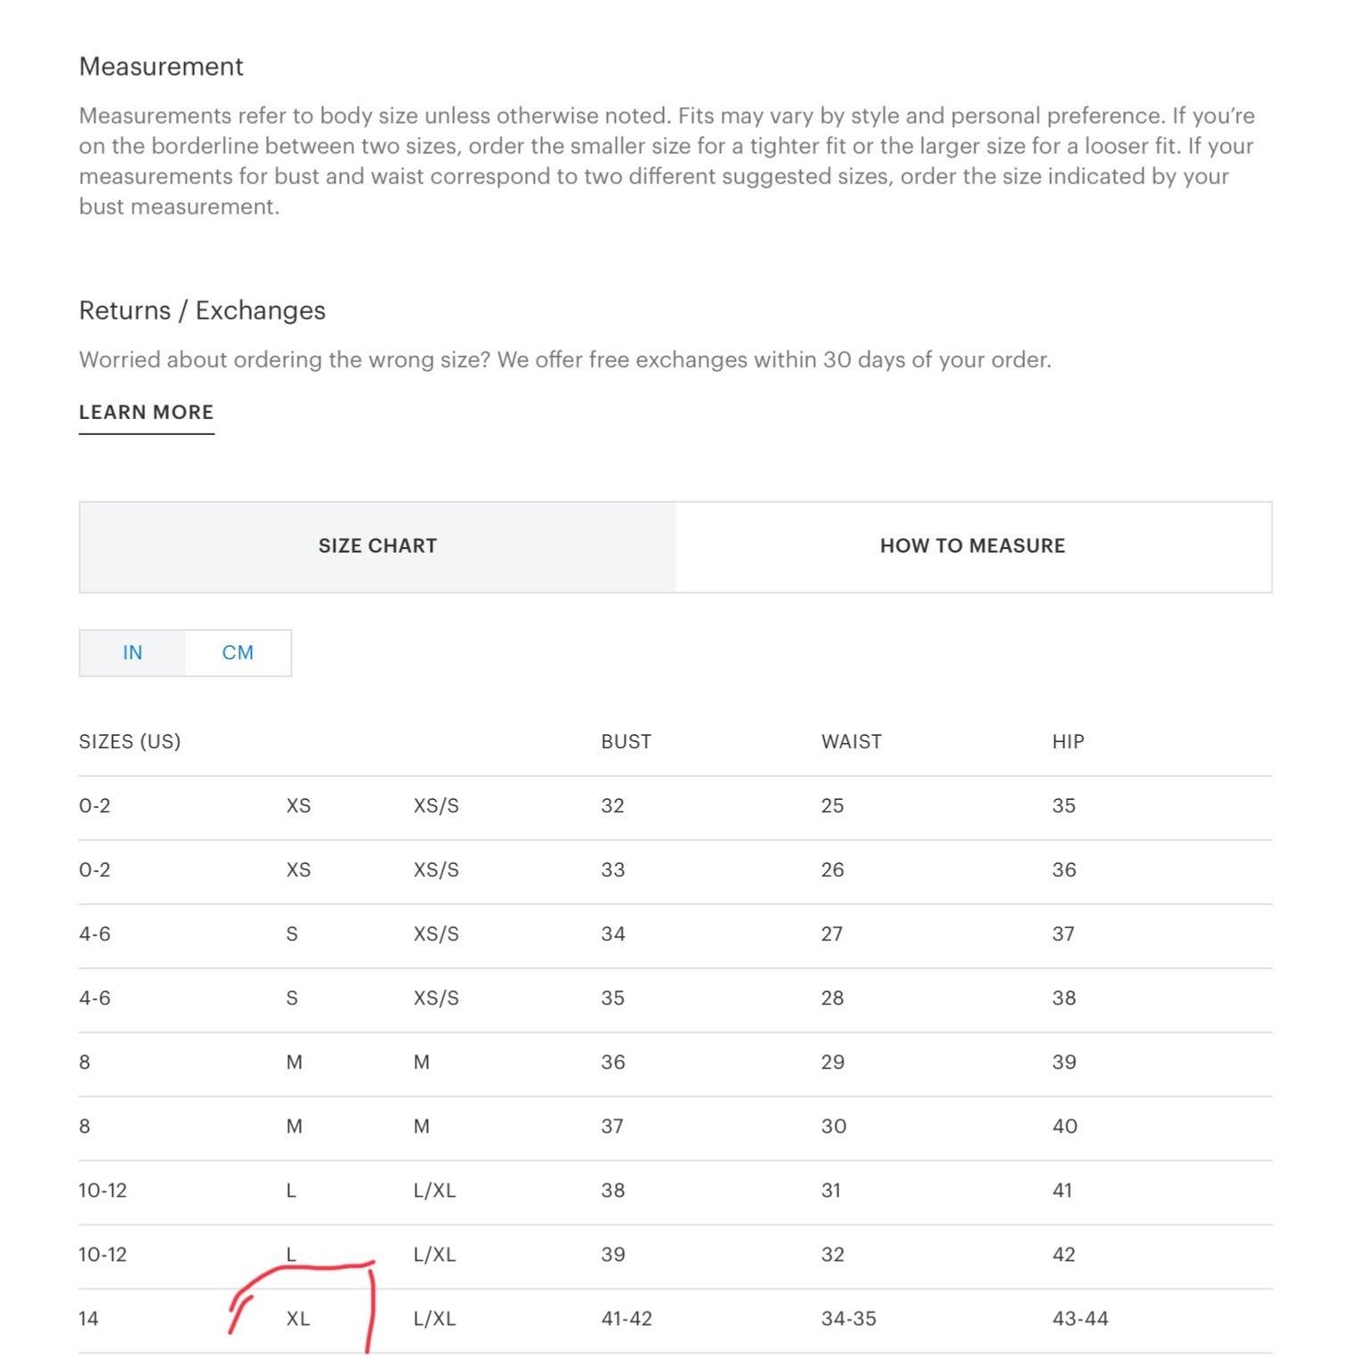1357x1357 pixels.
Task: Select the SIZE CHART tab
Action: (377, 546)
